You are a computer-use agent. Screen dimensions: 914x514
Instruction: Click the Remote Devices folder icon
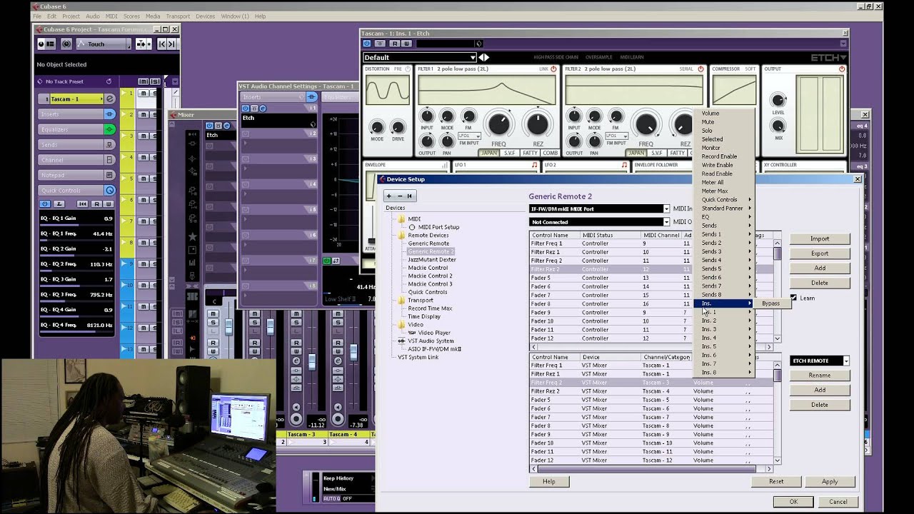pyautogui.click(x=402, y=235)
